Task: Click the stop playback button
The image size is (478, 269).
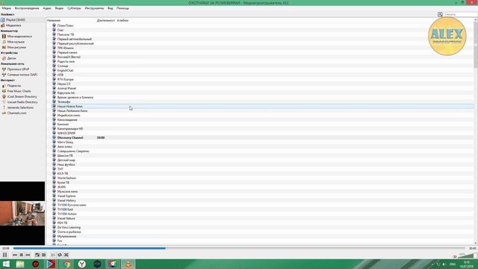Action: pos(22,255)
